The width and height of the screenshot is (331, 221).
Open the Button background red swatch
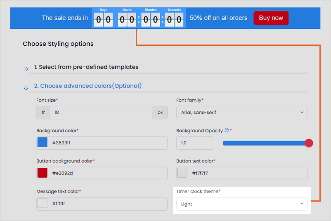[43, 173]
